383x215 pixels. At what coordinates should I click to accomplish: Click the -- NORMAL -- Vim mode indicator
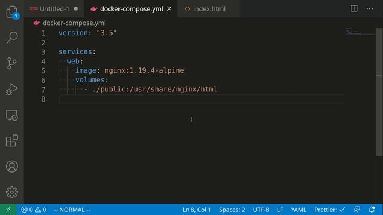click(x=72, y=210)
